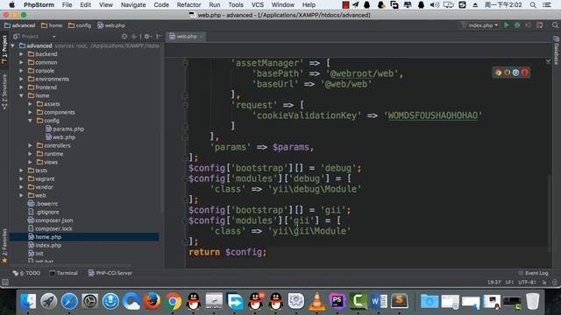Open in Chrome browser preview icon
This screenshot has height=315, width=561.
click(x=499, y=73)
